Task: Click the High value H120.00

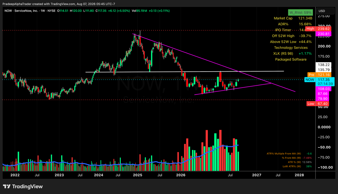Action: pyautogui.click(x=76, y=11)
